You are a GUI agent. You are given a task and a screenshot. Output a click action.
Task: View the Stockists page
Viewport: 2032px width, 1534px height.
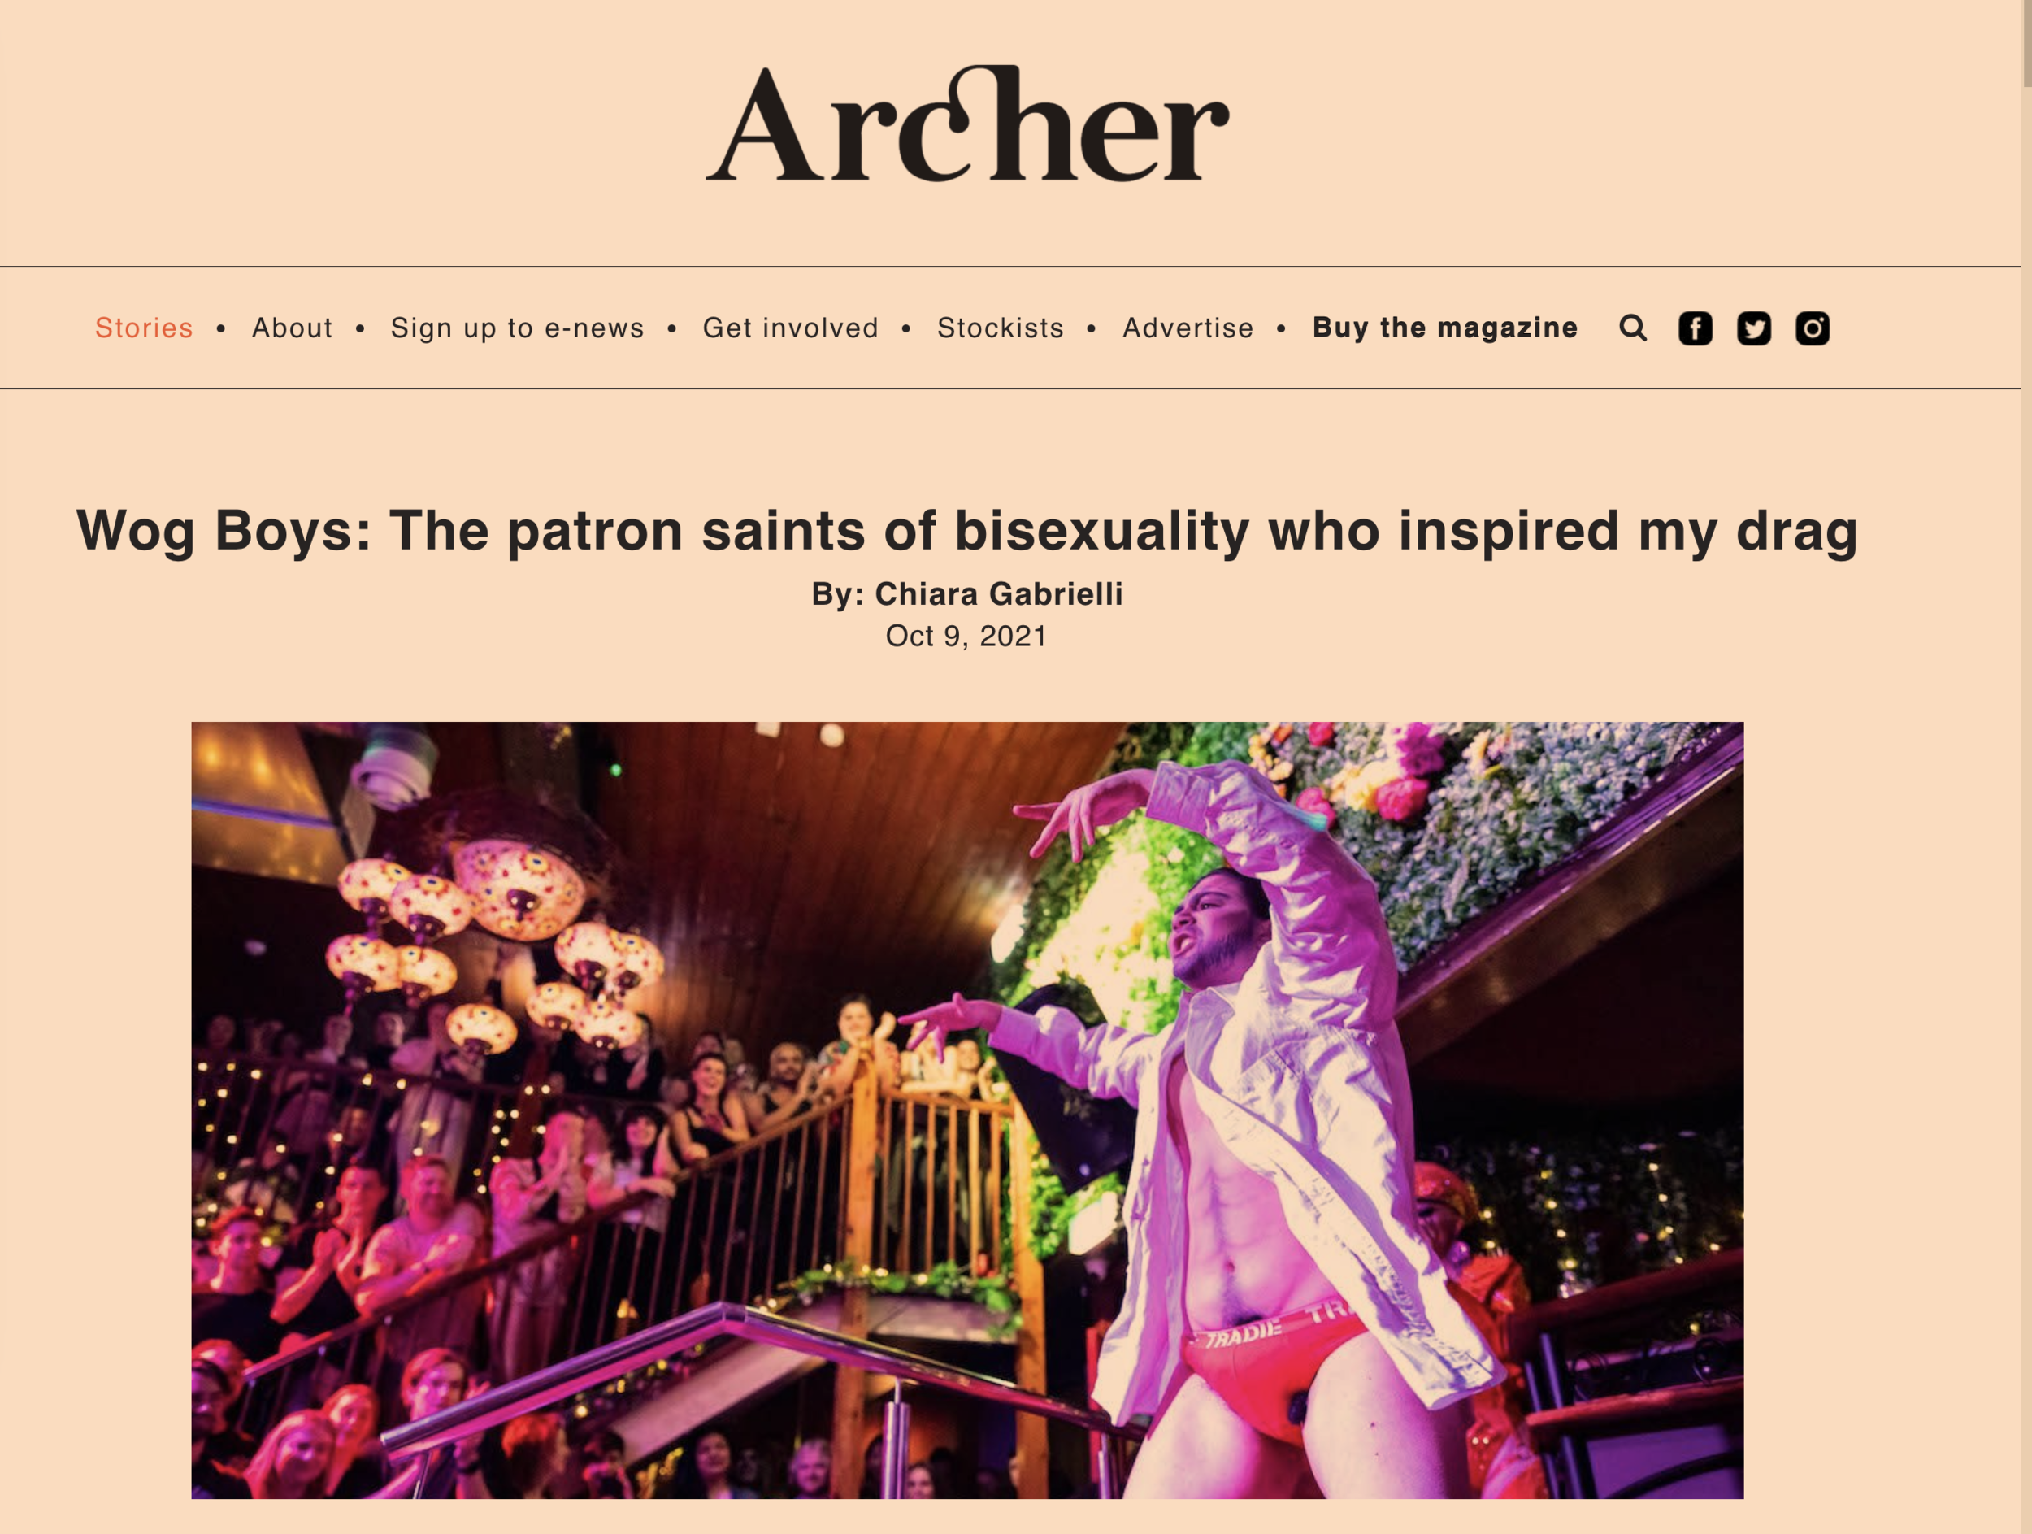[1001, 328]
